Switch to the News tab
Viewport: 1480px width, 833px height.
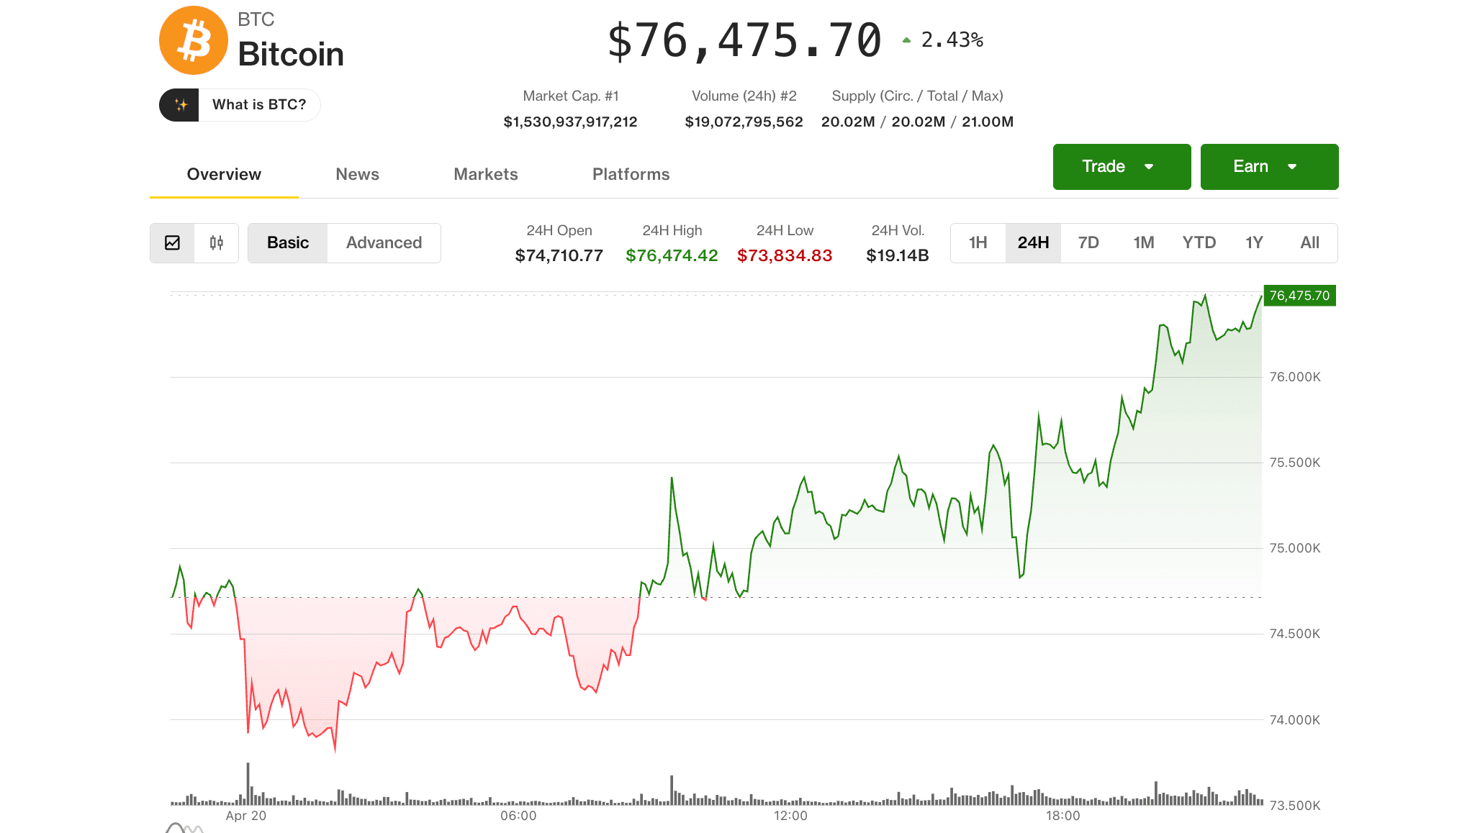[x=357, y=174]
